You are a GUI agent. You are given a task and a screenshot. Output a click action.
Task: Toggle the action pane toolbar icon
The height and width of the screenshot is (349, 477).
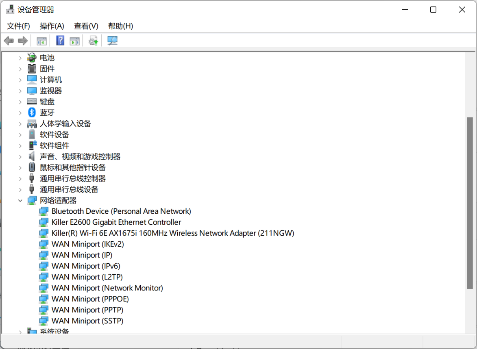click(x=74, y=41)
